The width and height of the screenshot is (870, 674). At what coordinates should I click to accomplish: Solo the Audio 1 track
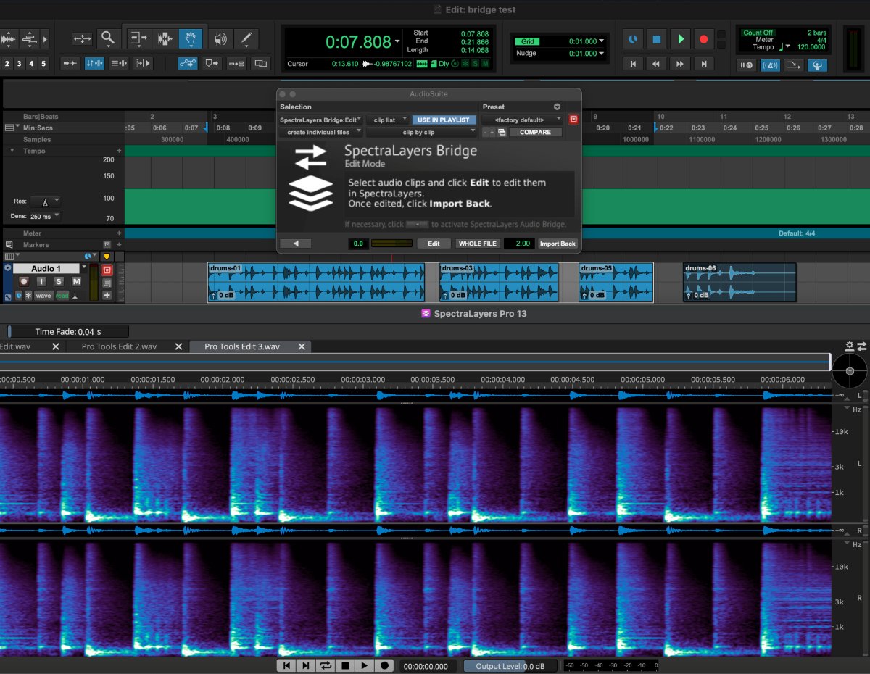59,281
